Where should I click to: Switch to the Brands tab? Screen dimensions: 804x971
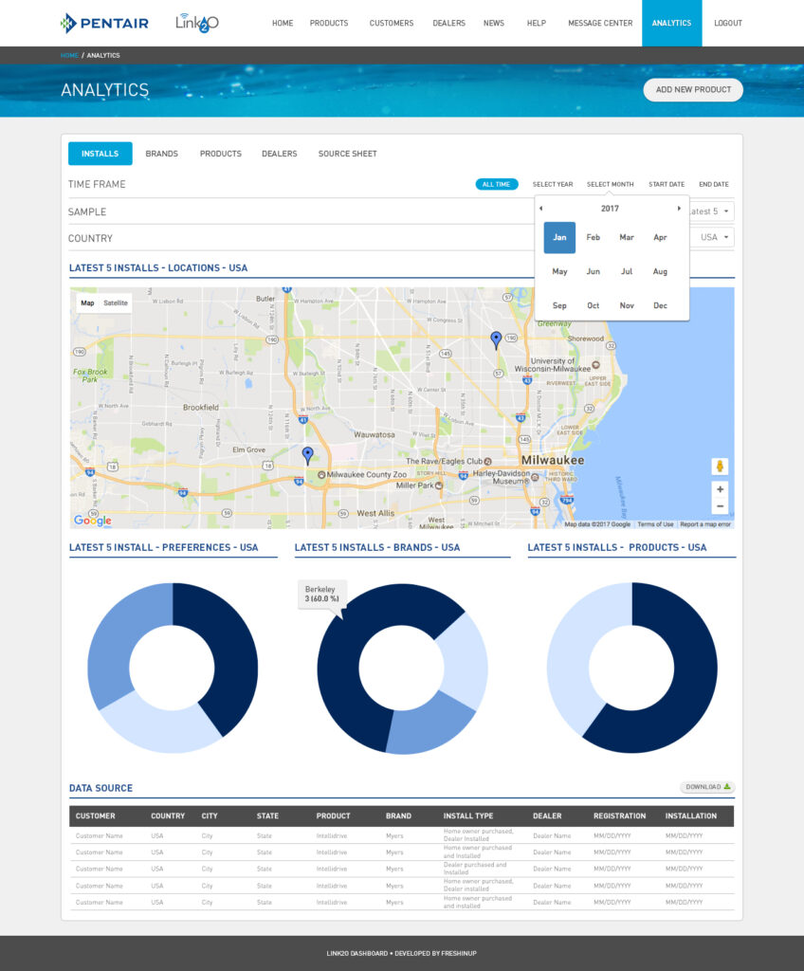161,154
